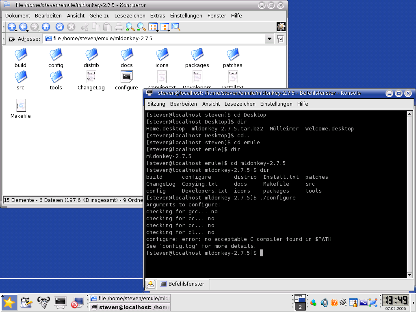Click Konsole scrollbar up arrow

(x=409, y=114)
